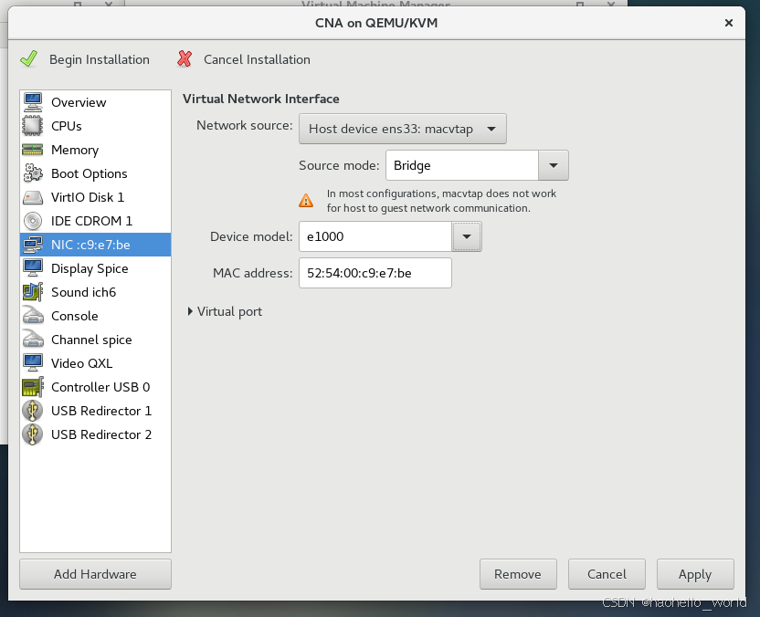Open the Boot Options entry

click(96, 173)
